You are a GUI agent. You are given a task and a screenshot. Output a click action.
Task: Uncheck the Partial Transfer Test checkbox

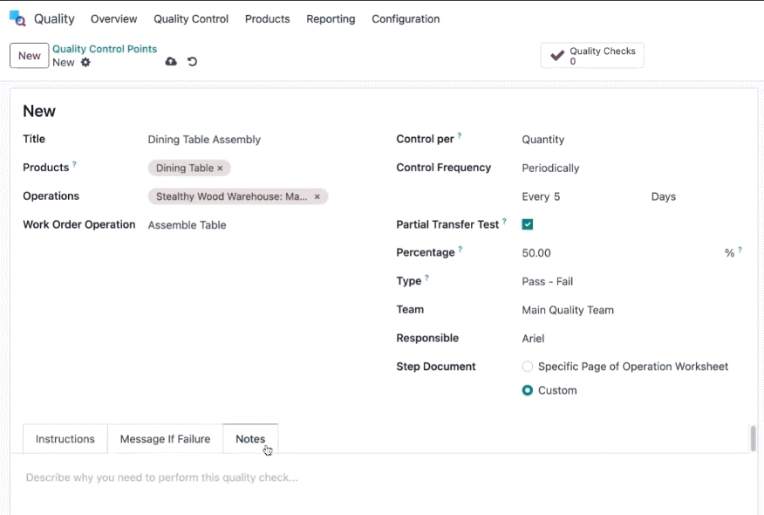click(527, 224)
